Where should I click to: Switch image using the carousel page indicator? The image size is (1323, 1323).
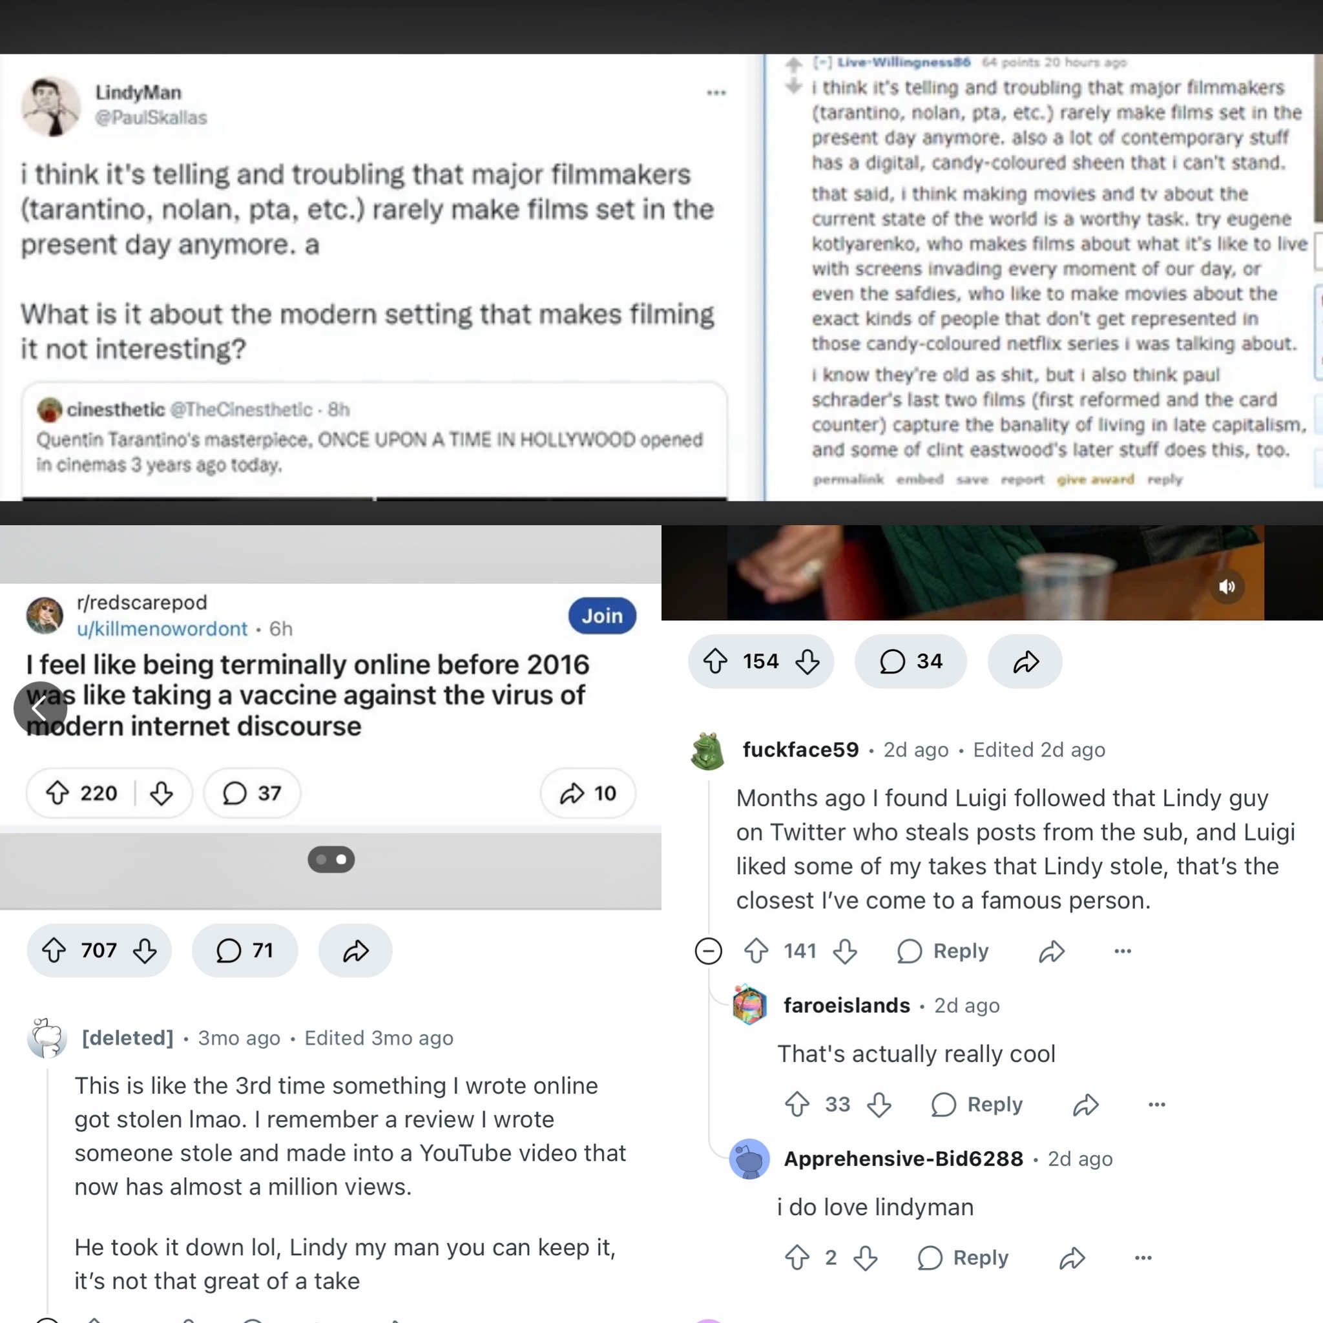331,859
